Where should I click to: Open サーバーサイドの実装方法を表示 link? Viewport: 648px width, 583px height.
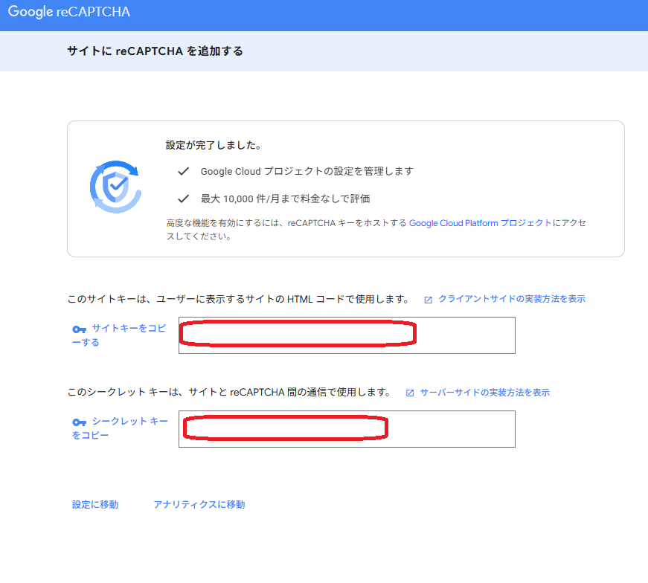pyautogui.click(x=485, y=392)
